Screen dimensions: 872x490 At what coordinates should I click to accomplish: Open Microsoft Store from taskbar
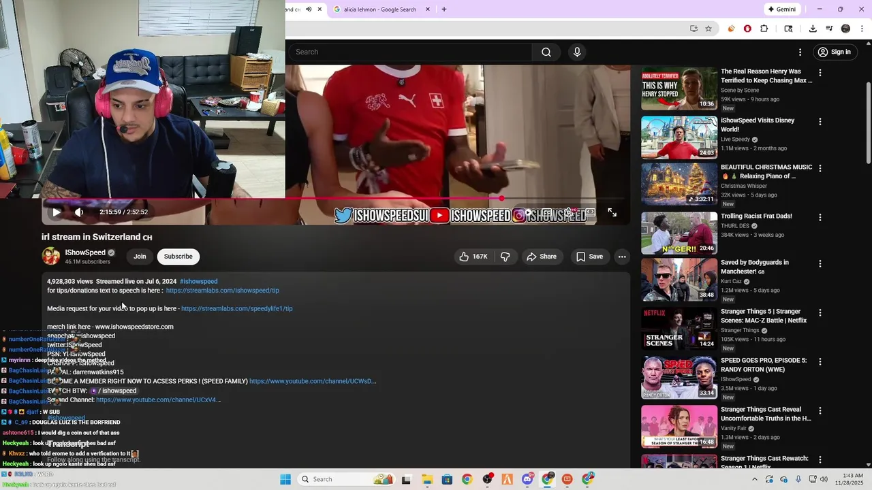(x=446, y=479)
